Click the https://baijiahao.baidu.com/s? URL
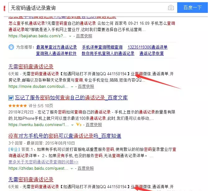Viewport: 211px width, 191px height. click(x=38, y=36)
